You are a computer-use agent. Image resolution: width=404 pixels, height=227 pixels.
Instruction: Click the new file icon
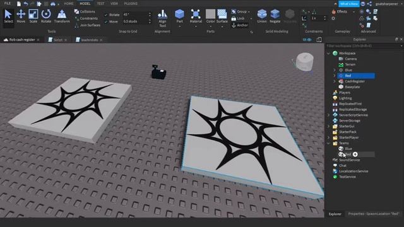click(x=19, y=4)
